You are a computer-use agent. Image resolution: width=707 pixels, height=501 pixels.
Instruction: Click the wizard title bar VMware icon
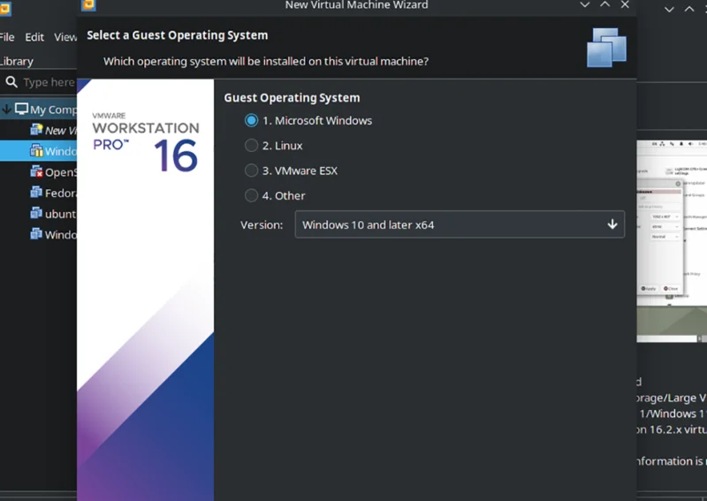88,5
